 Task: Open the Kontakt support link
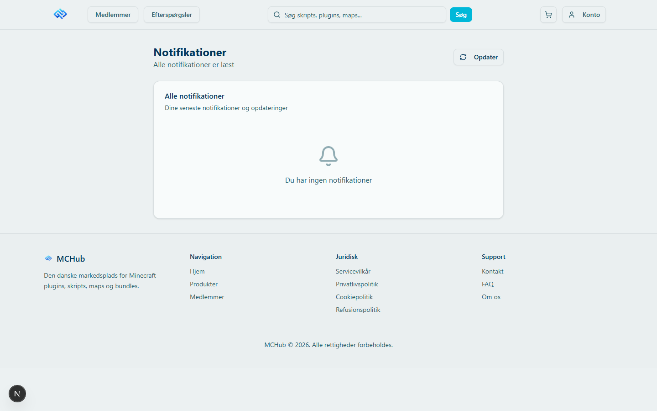493,271
